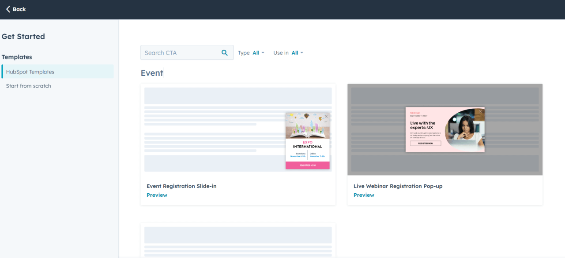Click the magnifying glass in Search CTA
565x258 pixels.
[x=224, y=52]
